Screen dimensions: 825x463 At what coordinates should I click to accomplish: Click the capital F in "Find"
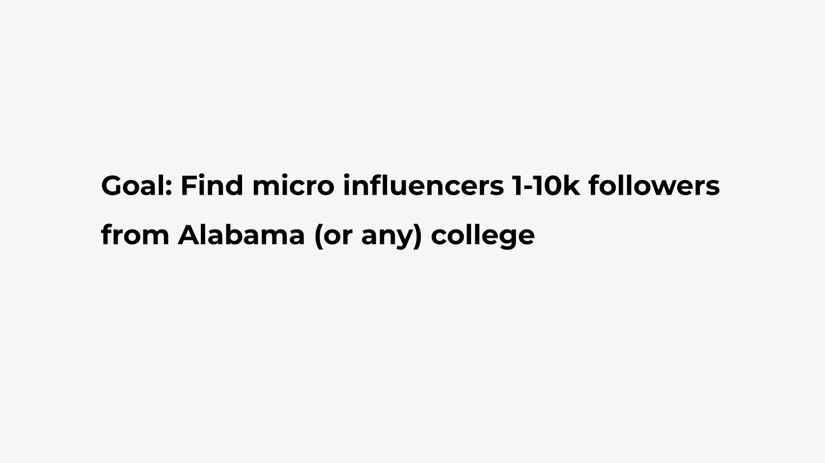(x=189, y=185)
